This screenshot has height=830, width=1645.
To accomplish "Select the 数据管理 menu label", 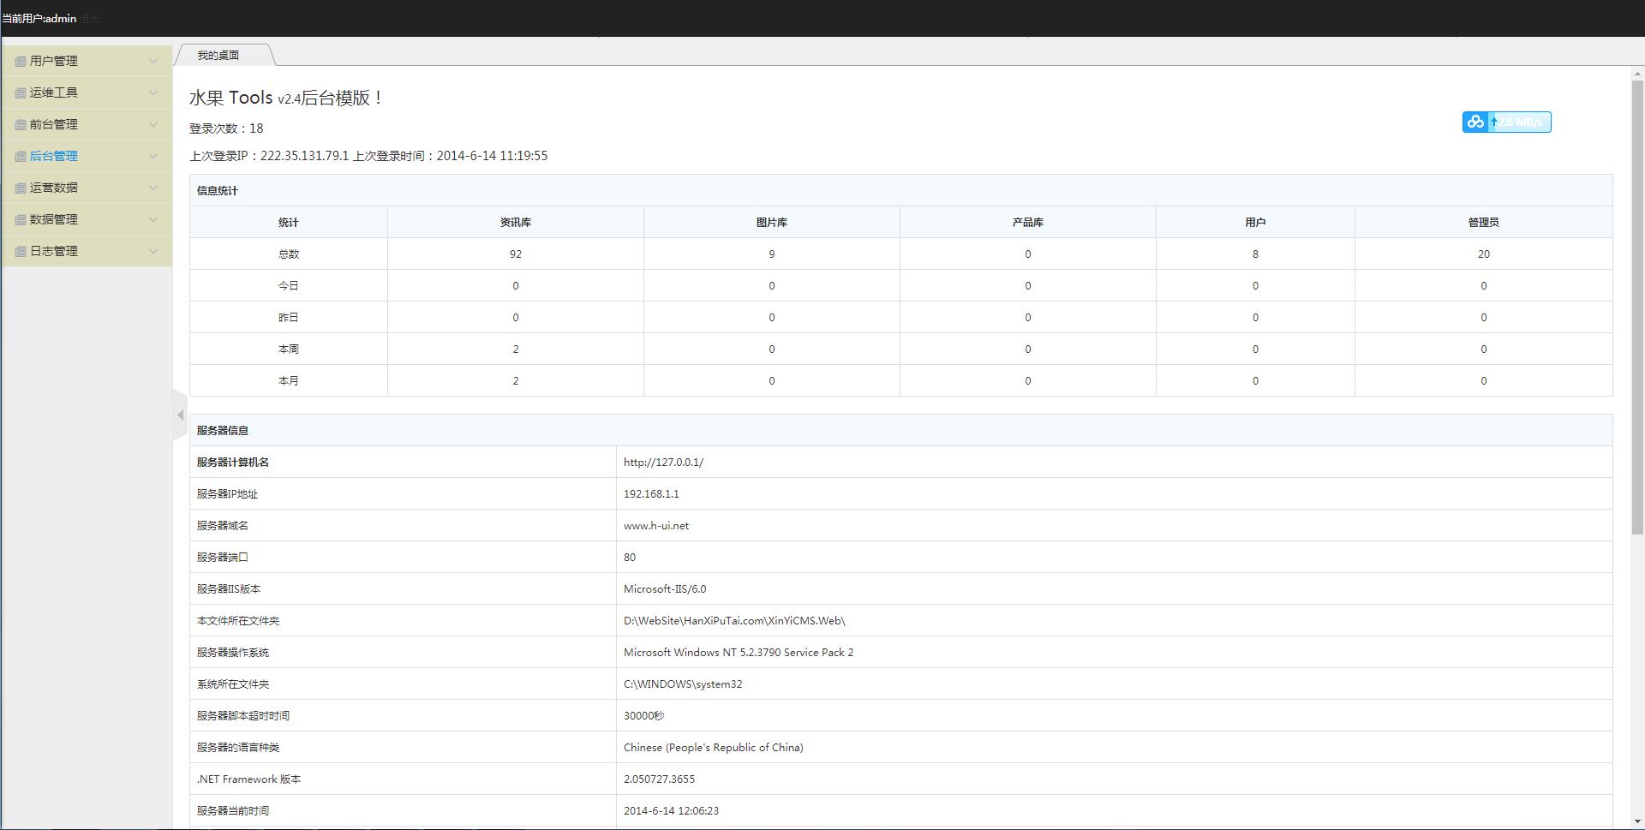I will (54, 219).
